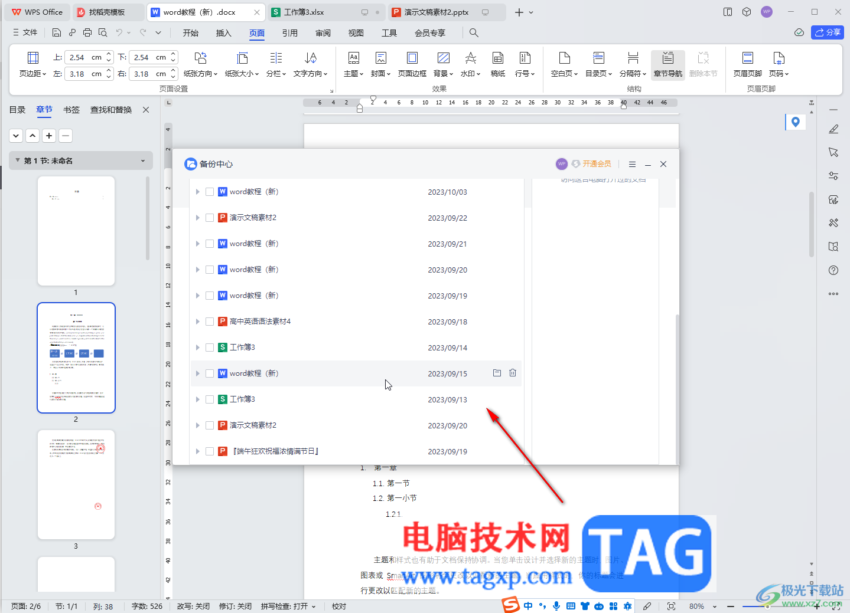The width and height of the screenshot is (850, 613).
Task: Switch to the 引用 ribbon tab
Action: (289, 33)
